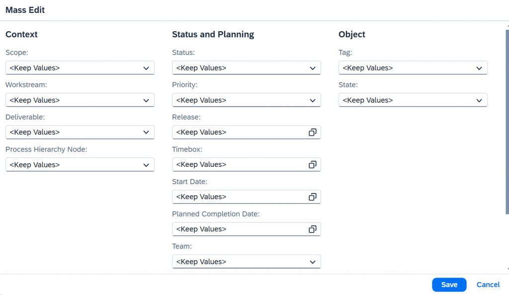Expand the Workstream dropdown

(x=146, y=100)
